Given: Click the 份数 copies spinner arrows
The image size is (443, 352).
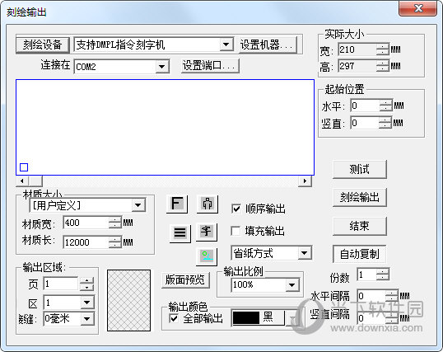Looking at the screenshot, I should pos(383,275).
